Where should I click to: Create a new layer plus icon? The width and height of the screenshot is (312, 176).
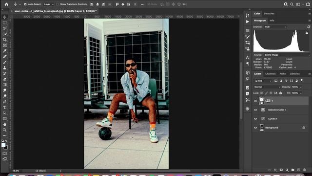299,170
